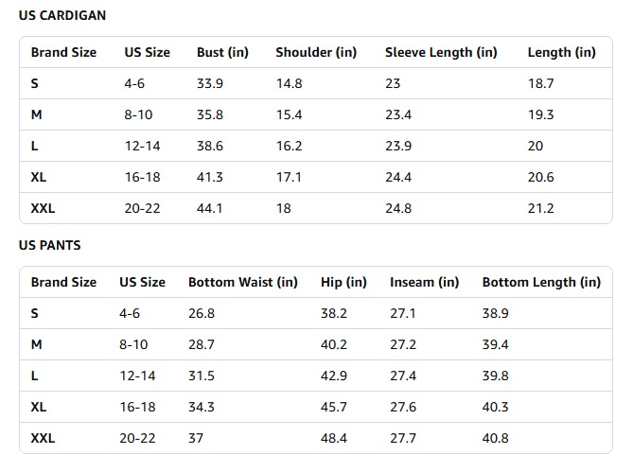Select the 15.4 shoulder measurement cell
The height and width of the screenshot is (472, 633).
(289, 114)
